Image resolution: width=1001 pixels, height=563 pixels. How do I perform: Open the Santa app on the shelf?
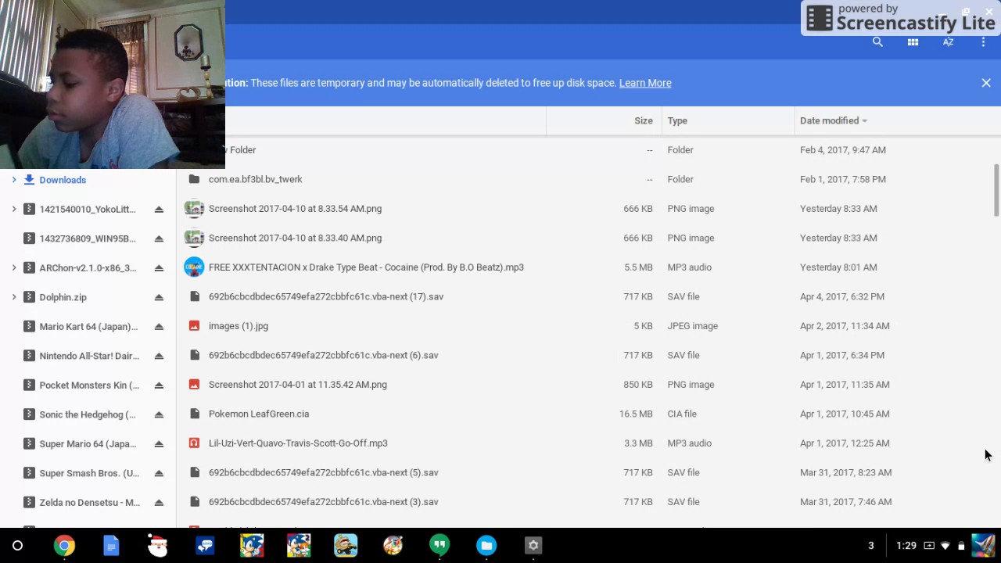158,546
